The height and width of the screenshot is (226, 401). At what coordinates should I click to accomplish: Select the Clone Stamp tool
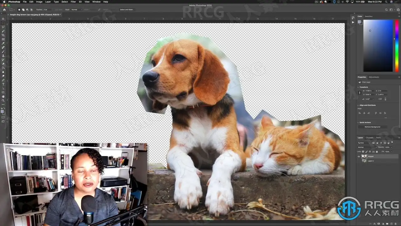coord(3,56)
